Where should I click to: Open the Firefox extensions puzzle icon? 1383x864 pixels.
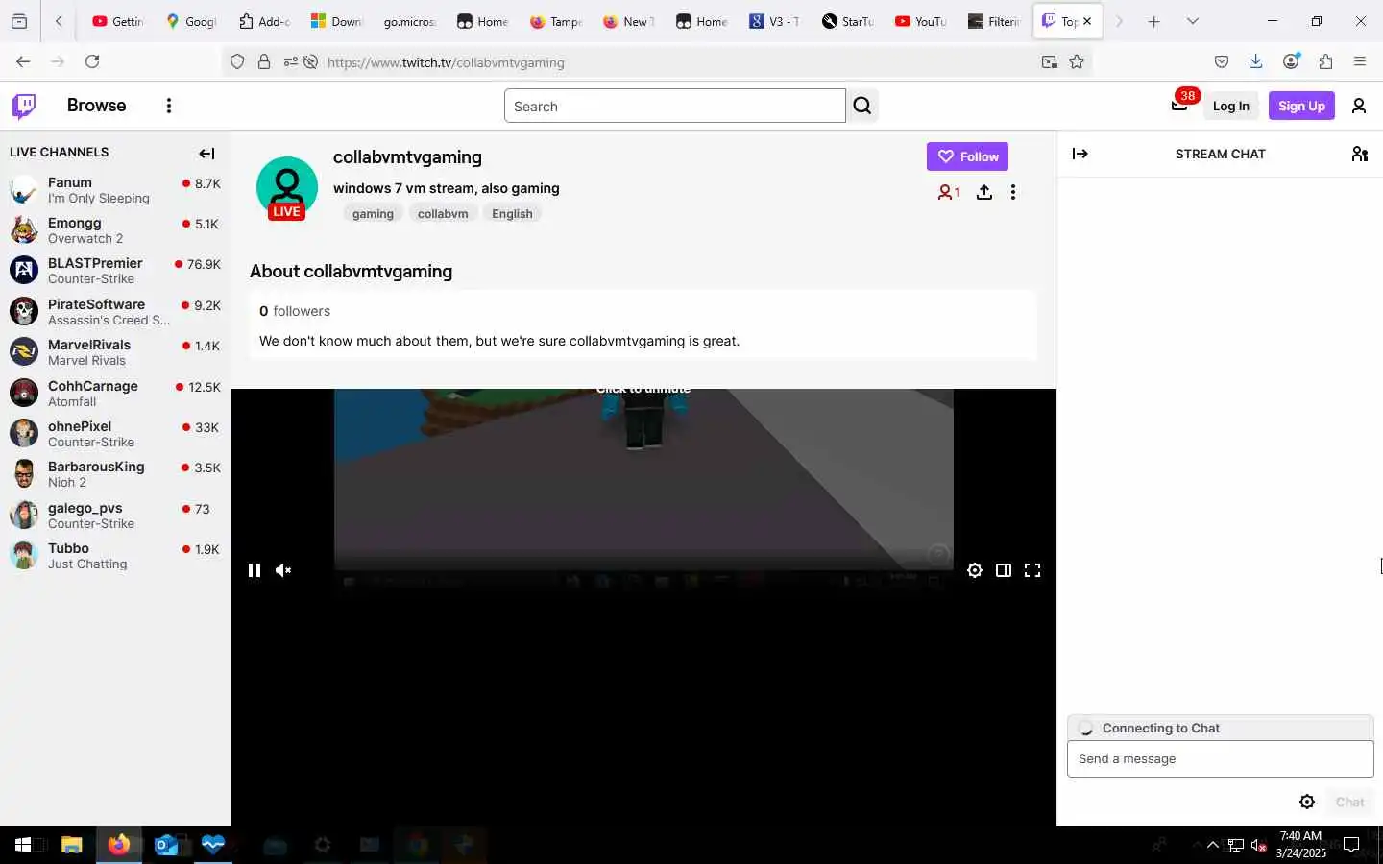[x=1325, y=61]
